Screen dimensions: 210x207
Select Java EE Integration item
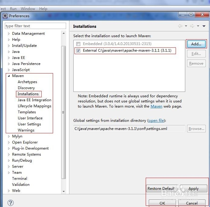34,100
